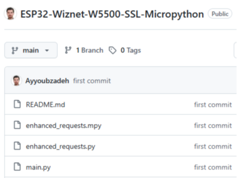
Task: Click the tag icon next to 0 Tags
Action: (113, 50)
